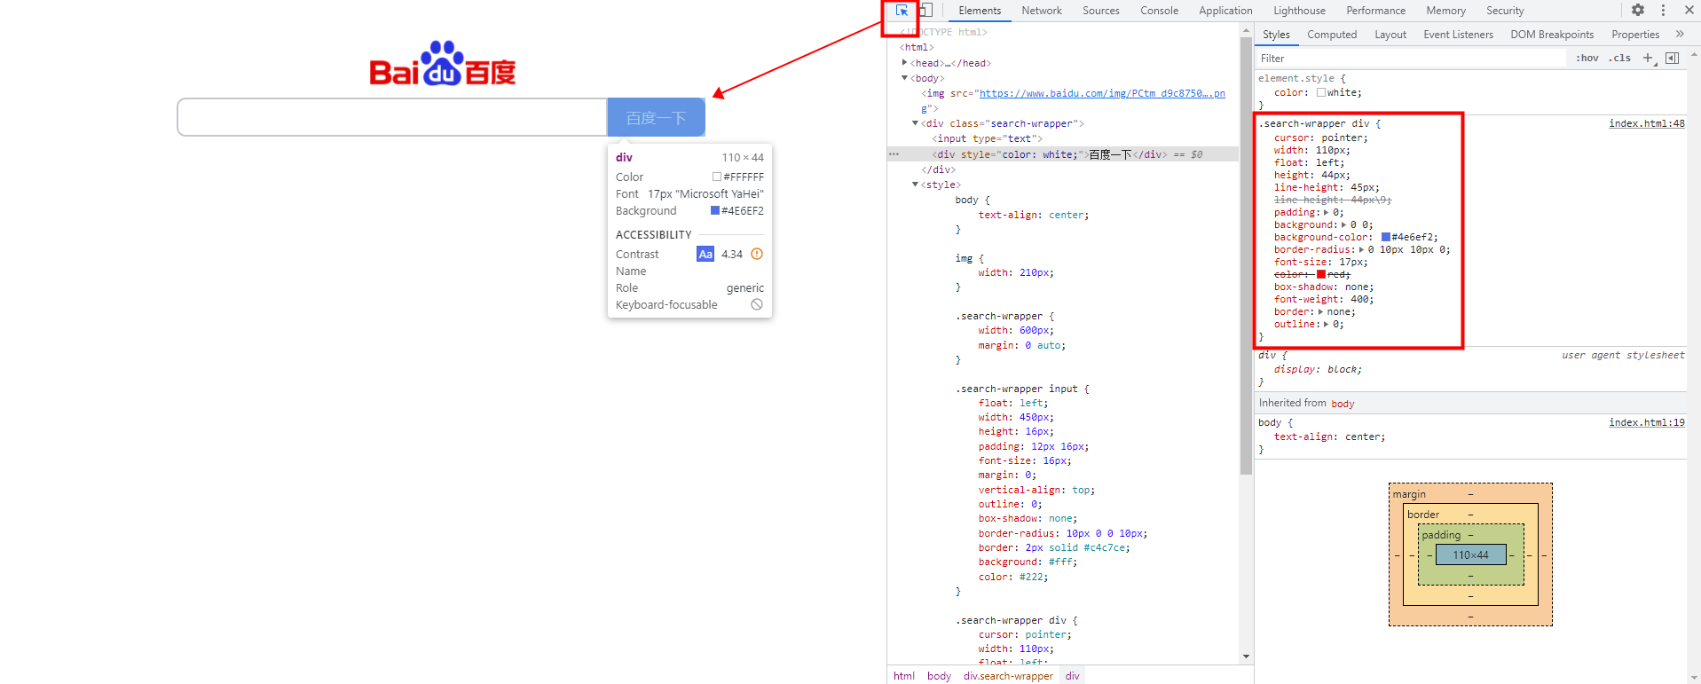Expand the padding shorthand property

[1327, 213]
